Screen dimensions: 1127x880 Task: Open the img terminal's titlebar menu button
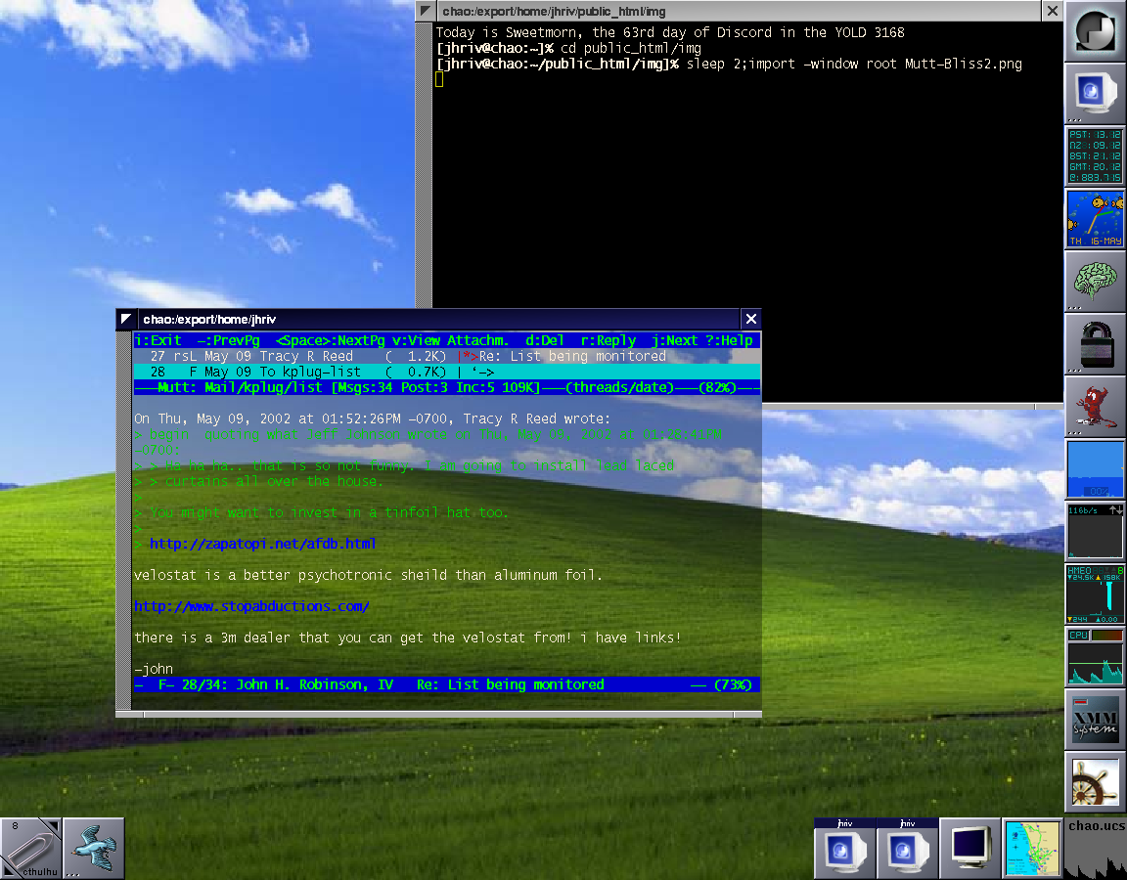(425, 11)
